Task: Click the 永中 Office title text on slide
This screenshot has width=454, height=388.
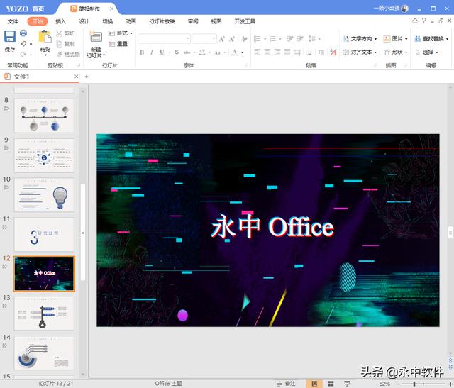Action: 272,227
